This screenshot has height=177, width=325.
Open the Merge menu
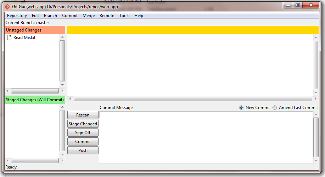(89, 16)
